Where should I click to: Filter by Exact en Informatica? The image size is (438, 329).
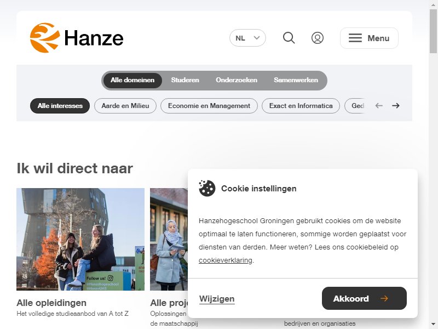point(301,106)
